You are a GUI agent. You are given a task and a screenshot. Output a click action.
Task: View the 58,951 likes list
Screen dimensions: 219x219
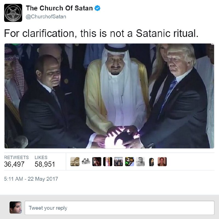point(45,161)
